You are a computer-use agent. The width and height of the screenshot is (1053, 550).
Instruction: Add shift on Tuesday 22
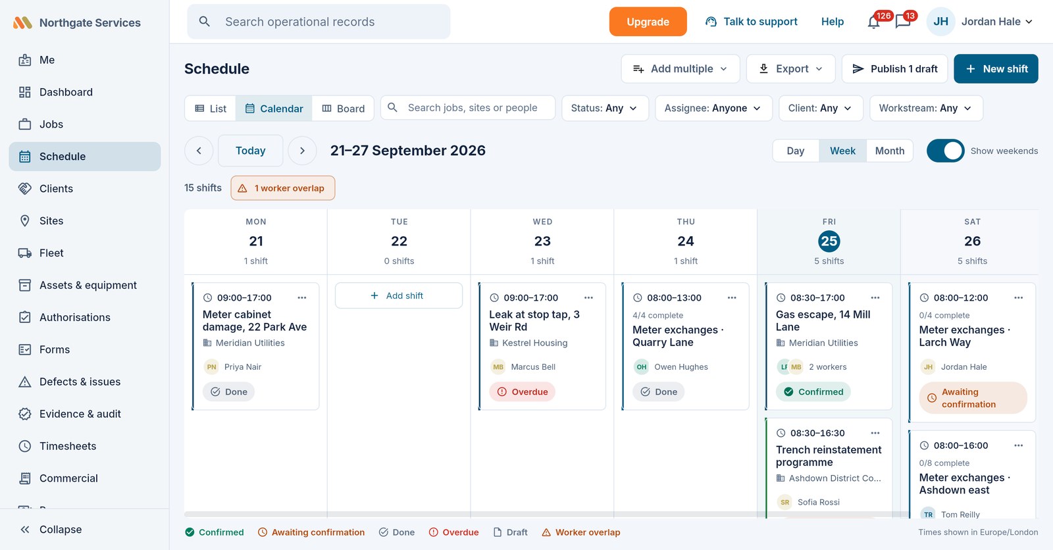pos(399,295)
